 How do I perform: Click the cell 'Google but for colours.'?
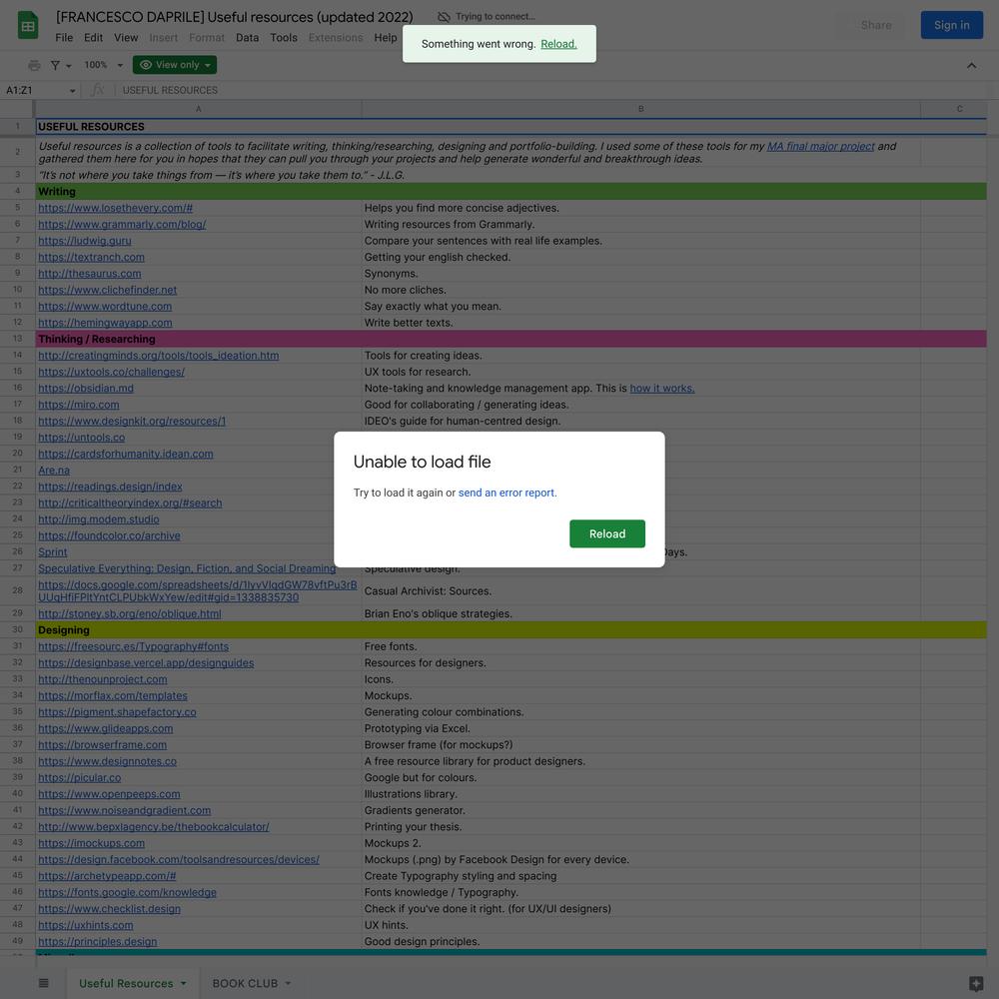point(641,778)
